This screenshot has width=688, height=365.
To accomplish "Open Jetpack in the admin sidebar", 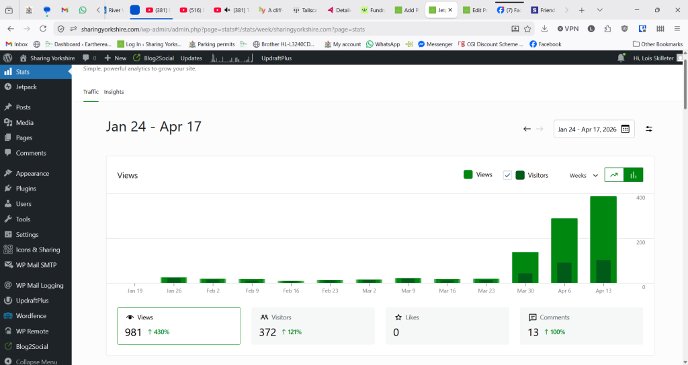I will tap(27, 87).
